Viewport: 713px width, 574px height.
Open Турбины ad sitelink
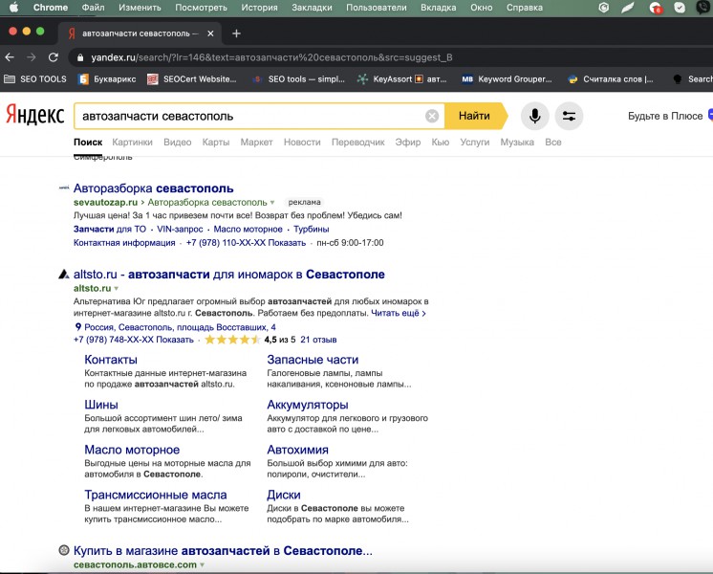pos(311,229)
